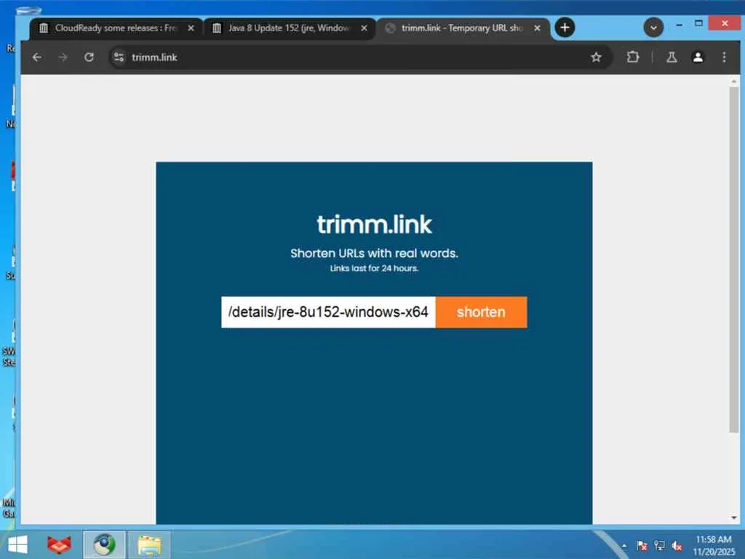The height and width of the screenshot is (559, 745).
Task: Reload the trimm.link page
Action: click(89, 58)
